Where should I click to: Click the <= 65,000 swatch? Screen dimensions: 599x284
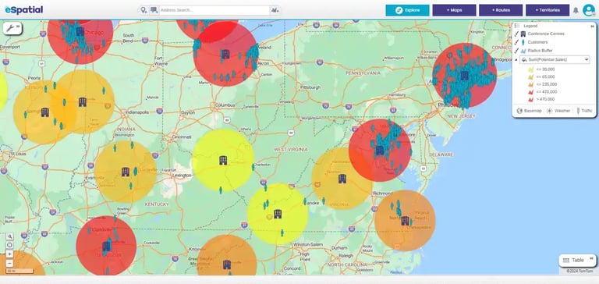pyautogui.click(x=530, y=76)
